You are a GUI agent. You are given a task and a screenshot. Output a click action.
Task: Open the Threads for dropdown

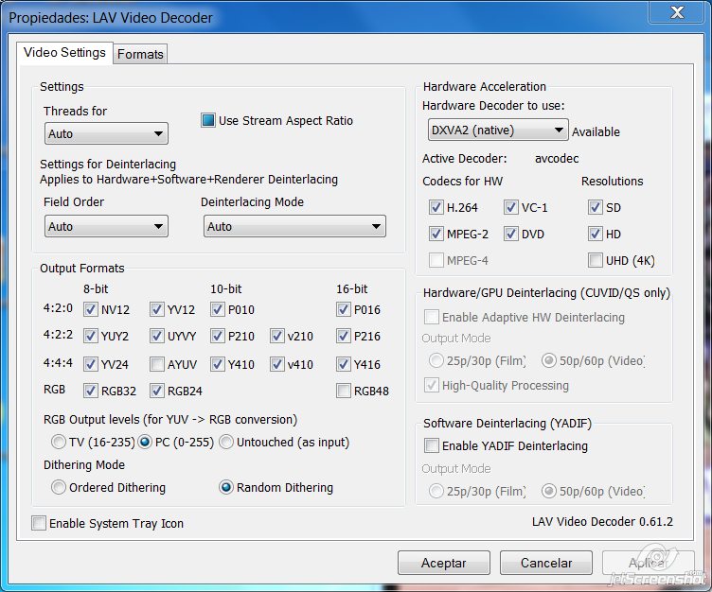(x=106, y=134)
